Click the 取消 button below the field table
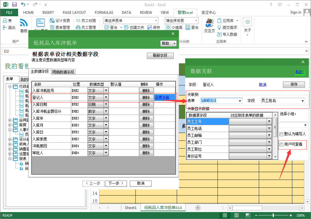 141,184
